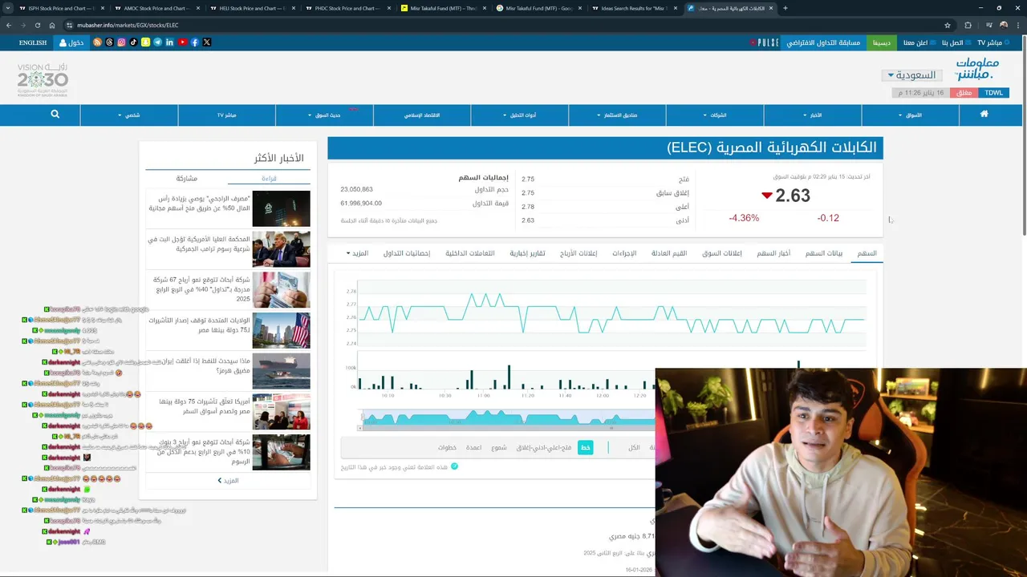Screen dimensions: 1027x577
Task: Click the 'المزيد' more news link
Action: (228, 480)
